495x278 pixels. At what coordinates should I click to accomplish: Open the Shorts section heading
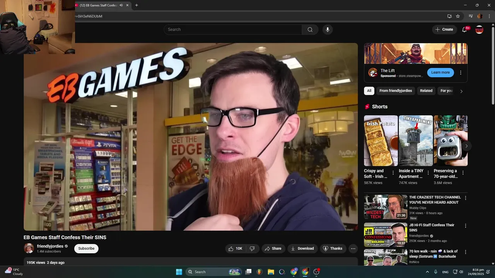click(379, 107)
